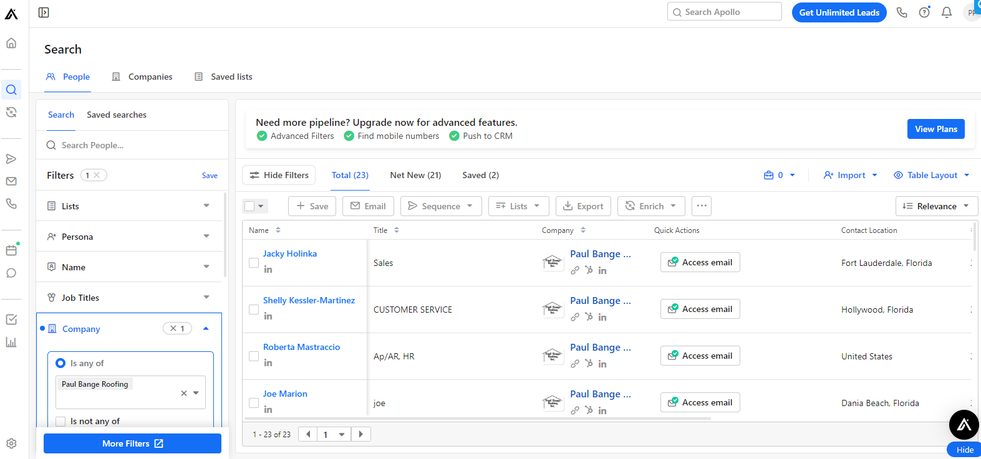Viewport: 981px width, 459px height.
Task: Click the View Plans button
Action: click(935, 129)
